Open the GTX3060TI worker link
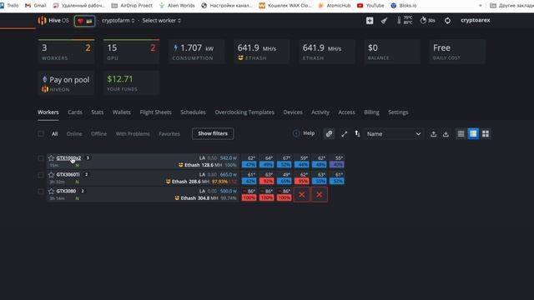 coord(68,175)
